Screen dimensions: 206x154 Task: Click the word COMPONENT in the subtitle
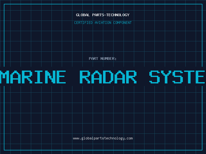click(x=123, y=23)
